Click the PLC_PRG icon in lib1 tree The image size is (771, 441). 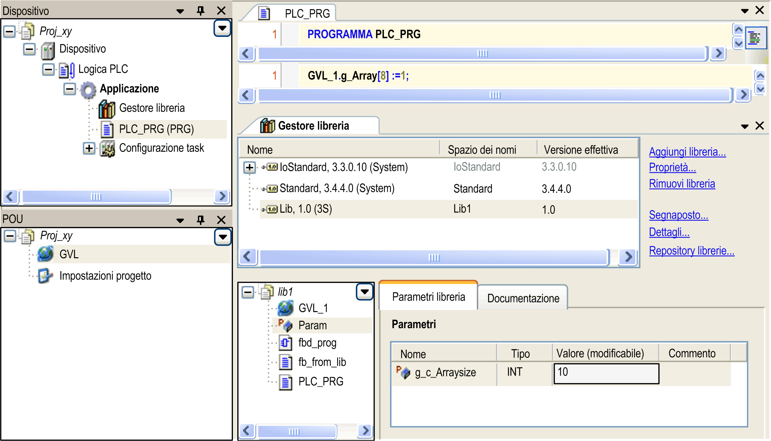(x=285, y=382)
